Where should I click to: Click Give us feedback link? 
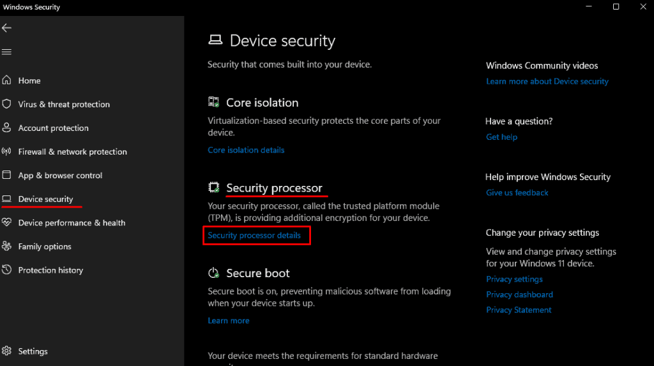point(517,193)
